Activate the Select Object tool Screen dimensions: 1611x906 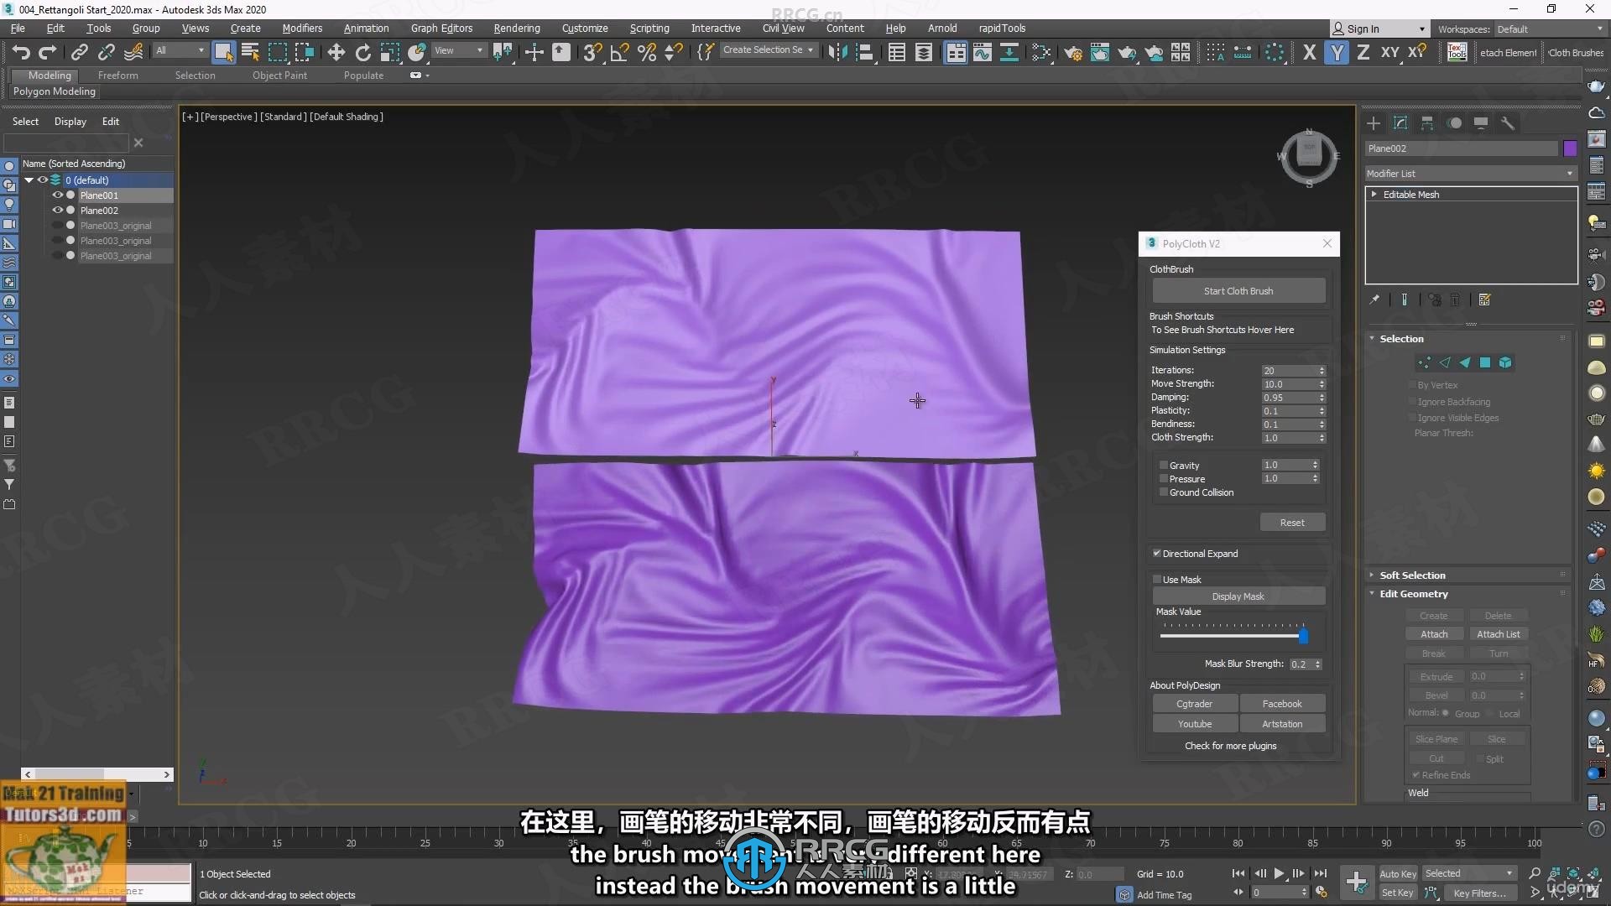tap(223, 52)
